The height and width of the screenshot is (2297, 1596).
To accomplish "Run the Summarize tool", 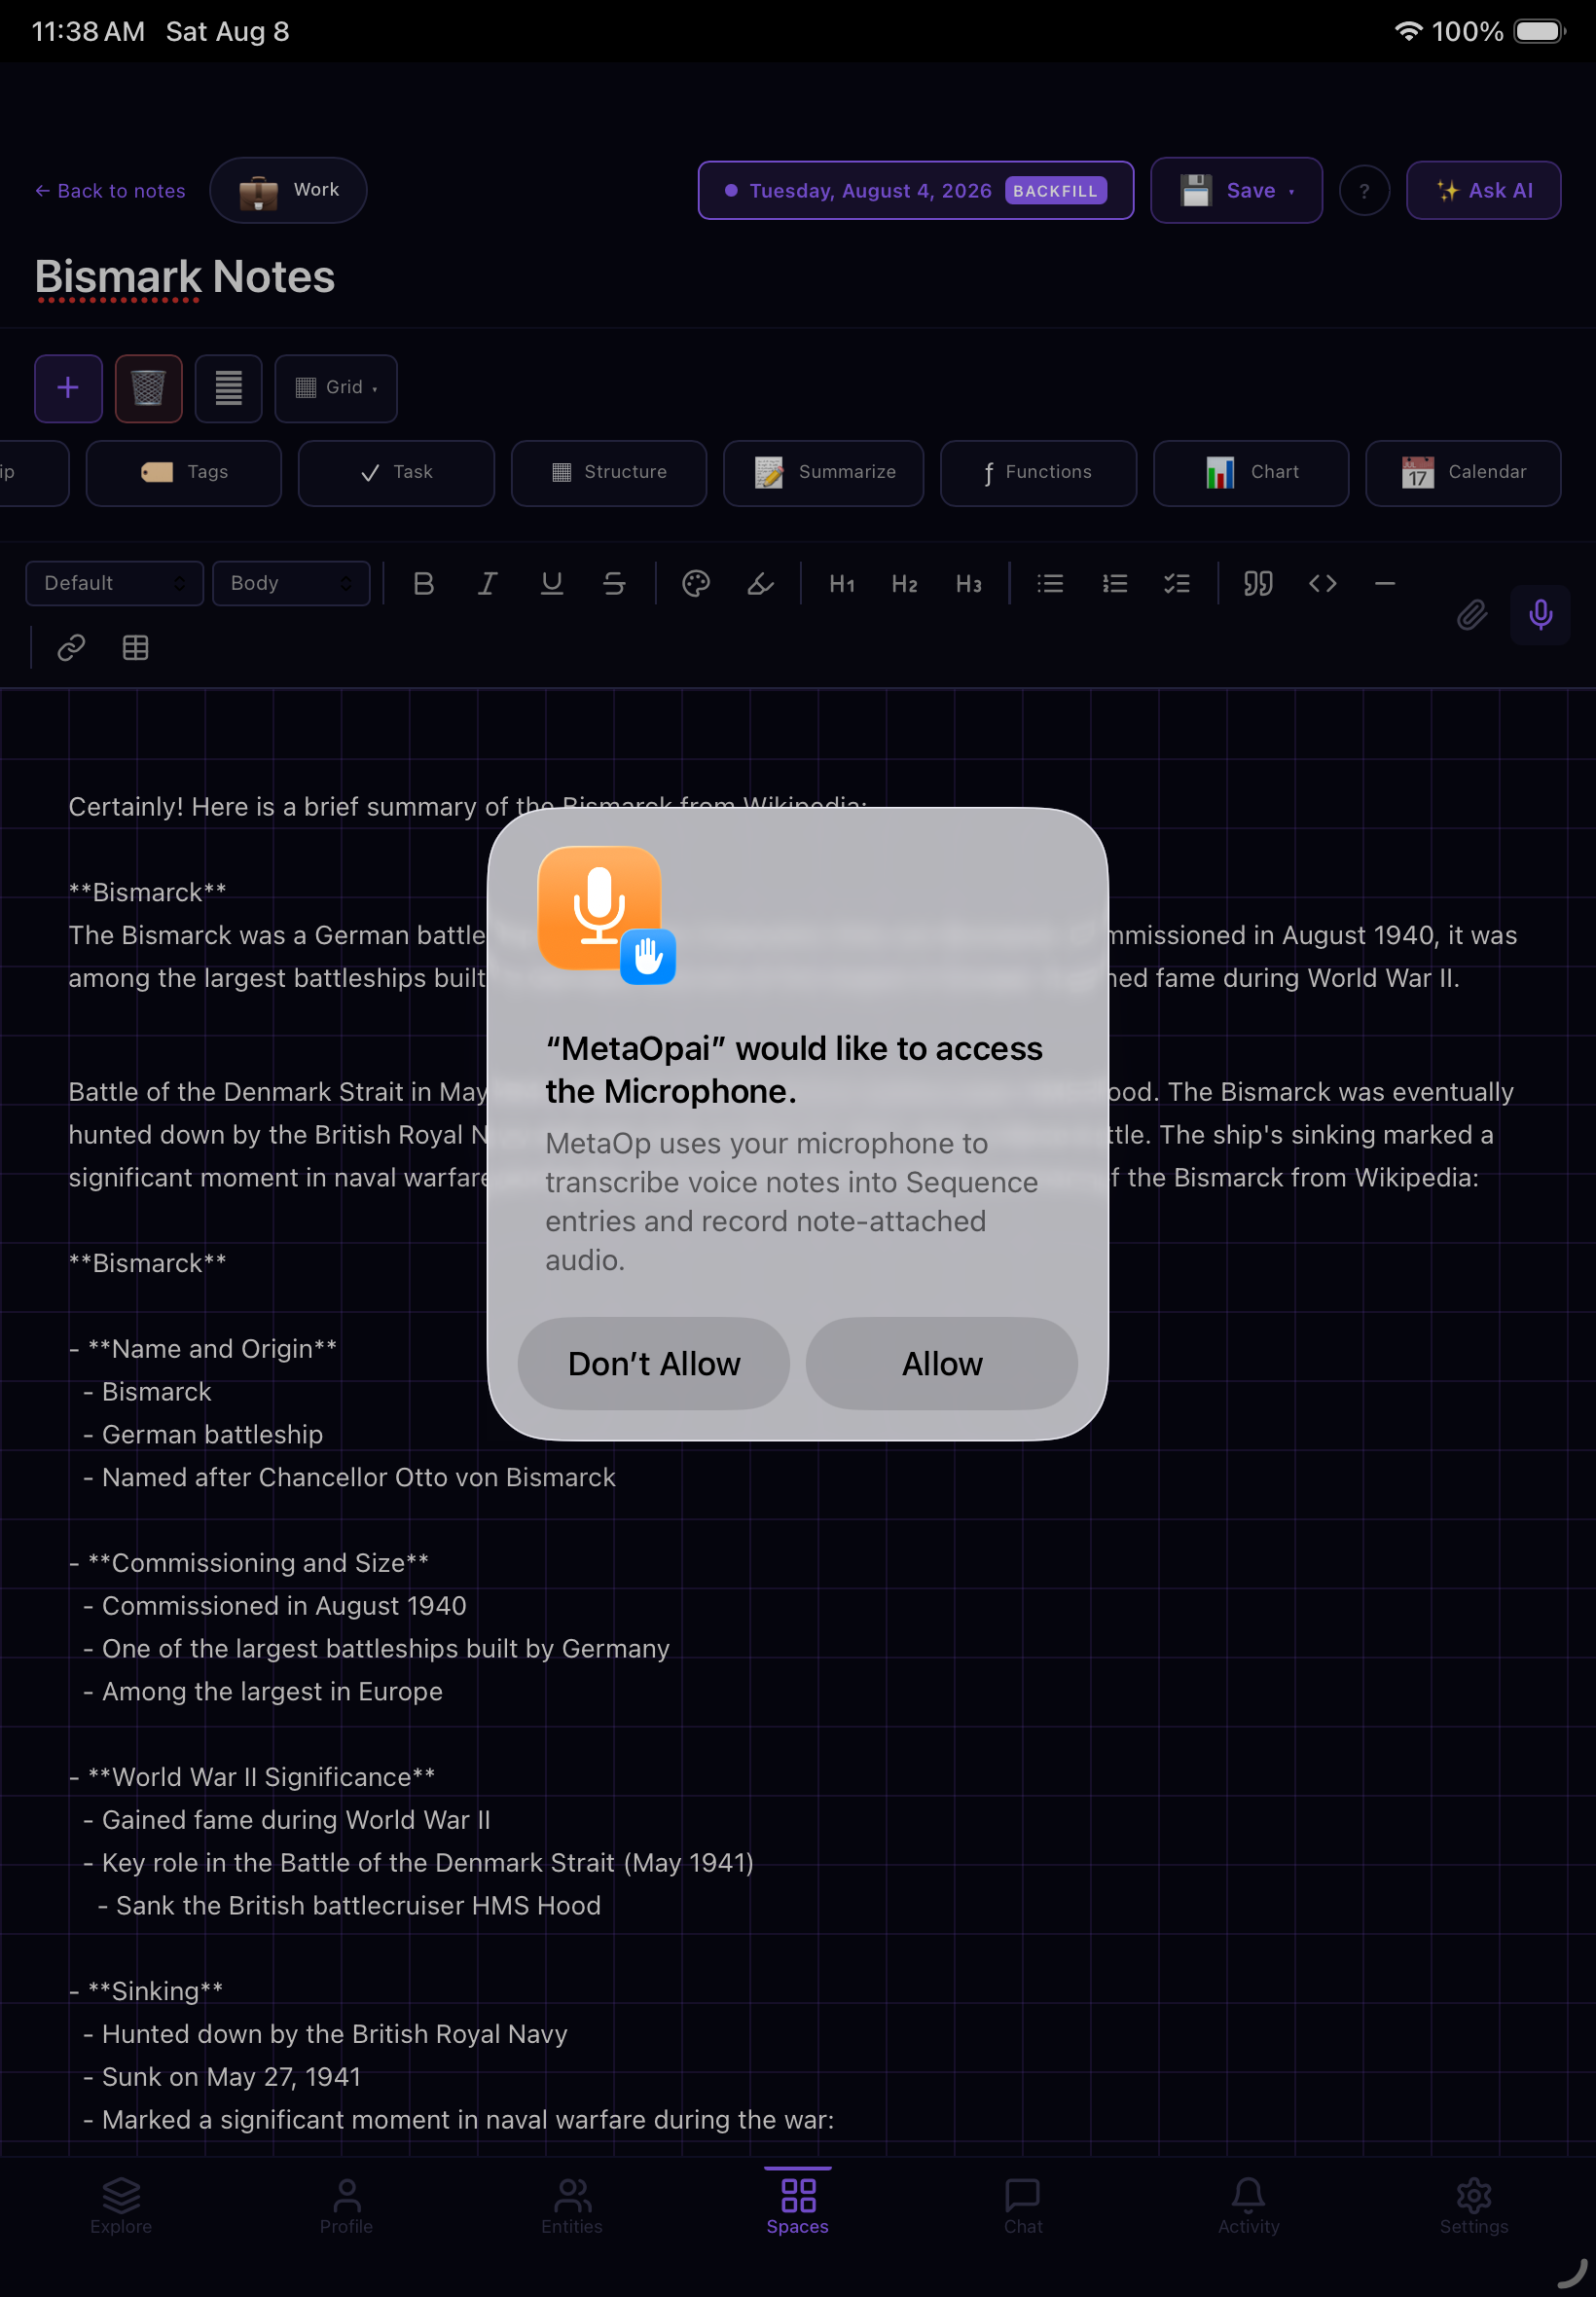I will click(824, 473).
